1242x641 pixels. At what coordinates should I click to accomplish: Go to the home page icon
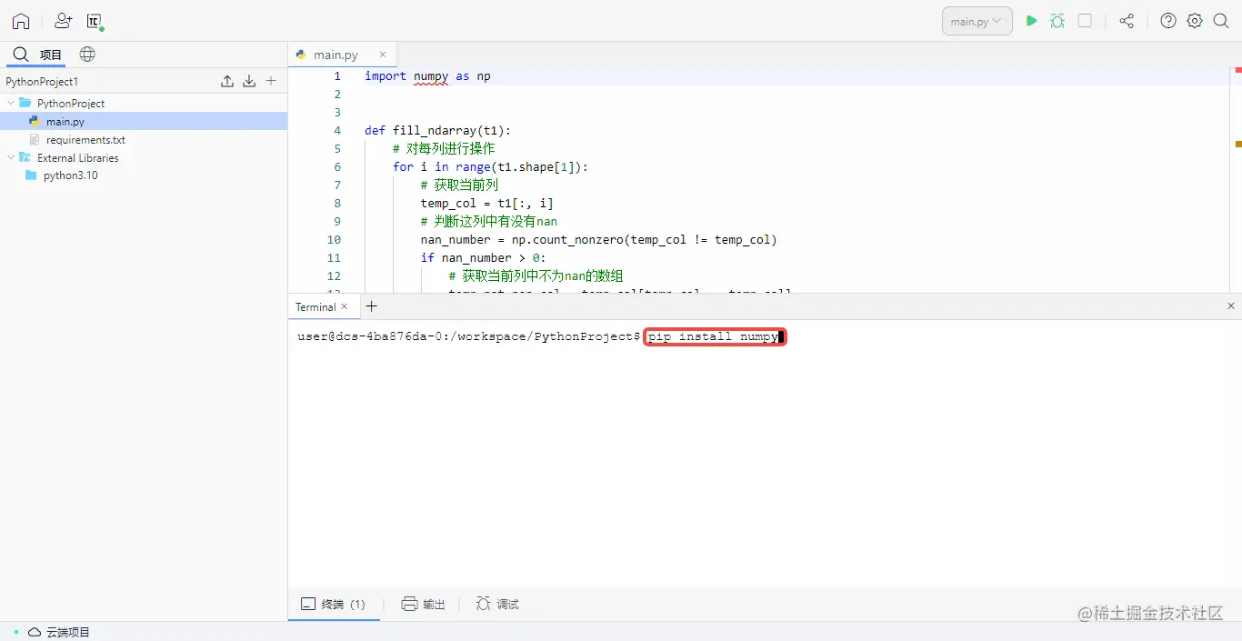pyautogui.click(x=21, y=21)
